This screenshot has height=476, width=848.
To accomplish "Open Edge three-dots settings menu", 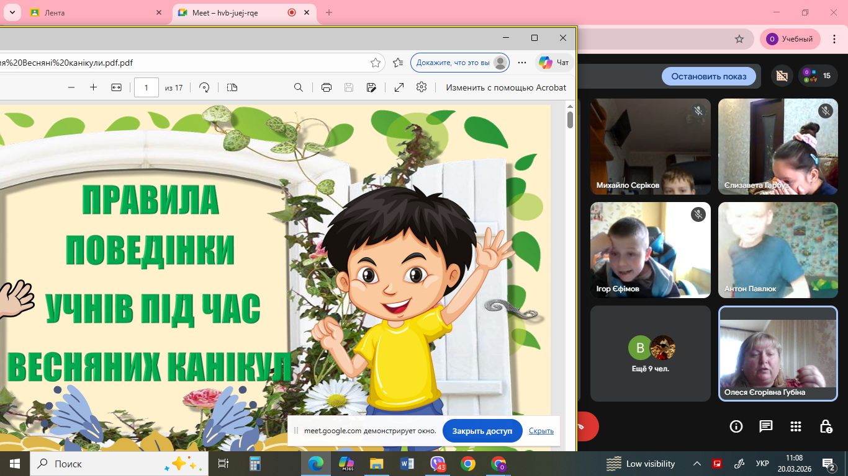I will coord(522,63).
